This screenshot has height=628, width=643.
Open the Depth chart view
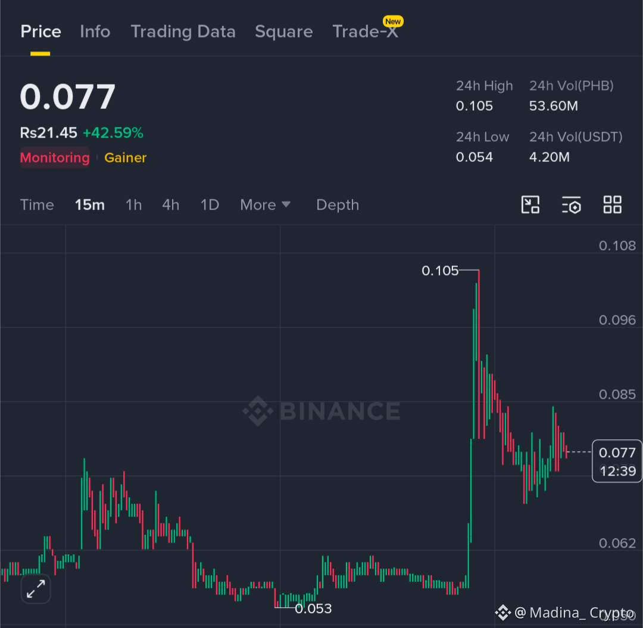pos(338,205)
